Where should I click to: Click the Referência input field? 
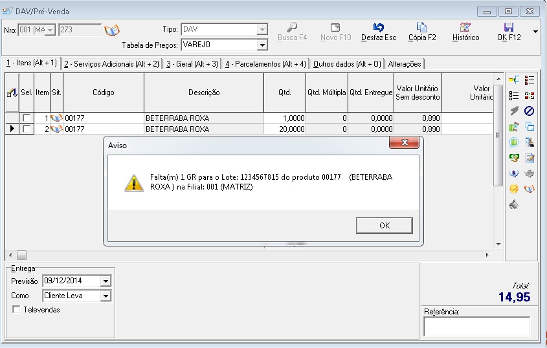pos(476,327)
